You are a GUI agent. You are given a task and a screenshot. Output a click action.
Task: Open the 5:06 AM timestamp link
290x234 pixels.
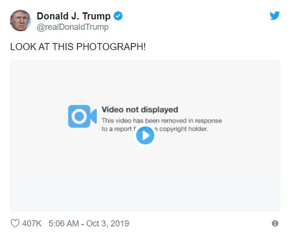pos(64,224)
